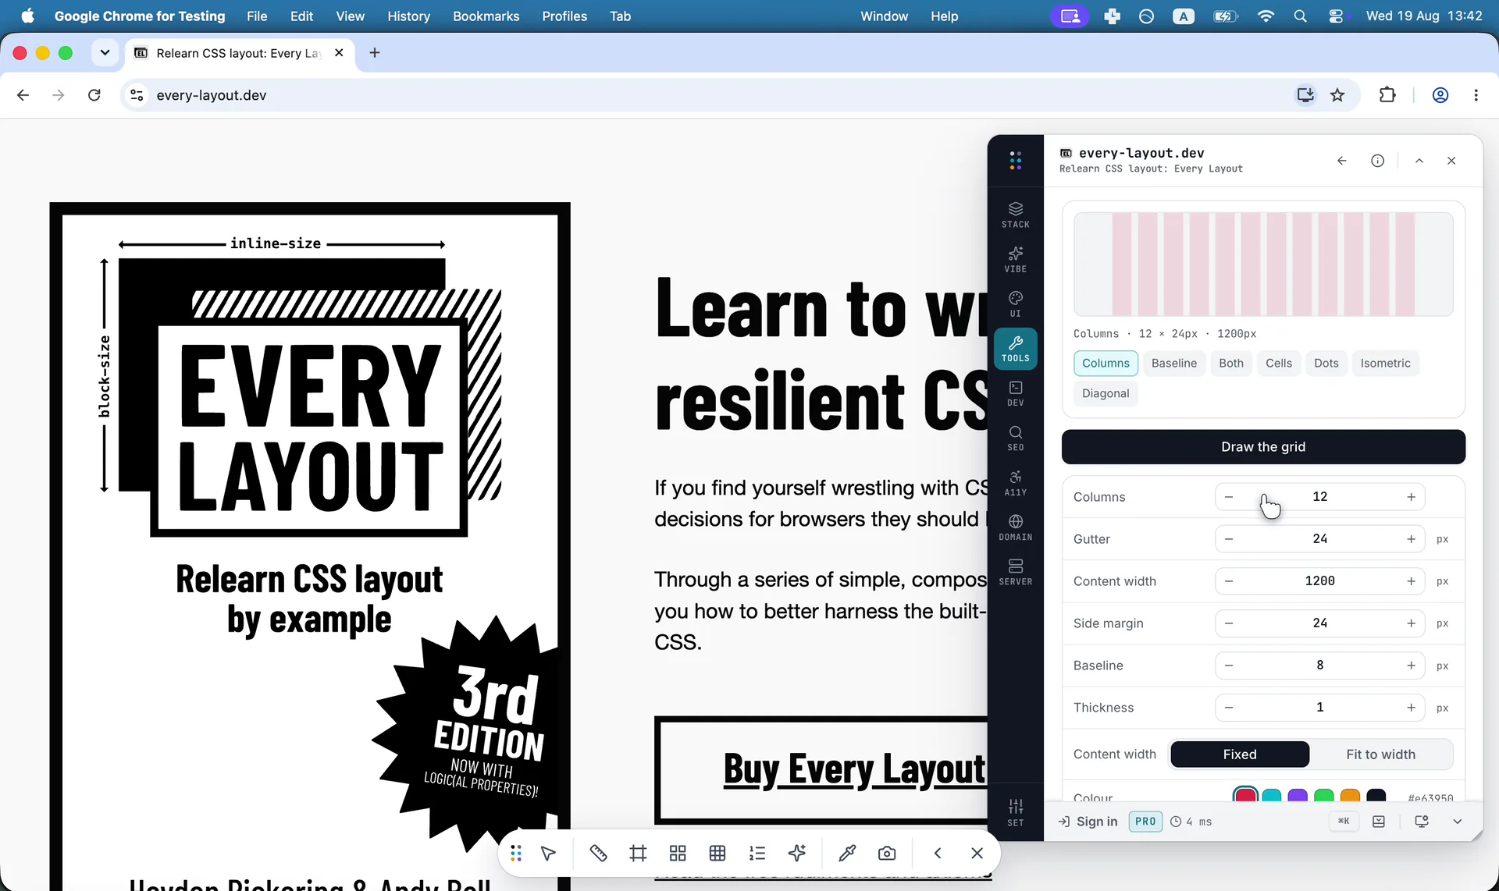
Task: Click the PRO badge in the footer
Action: click(1145, 822)
